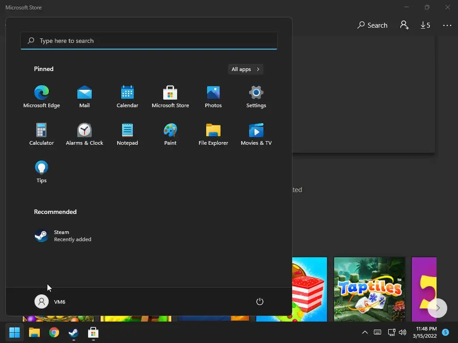Open Microsoft Store from the pinned list
Viewport: 458px width, 343px height.
pyautogui.click(x=170, y=97)
